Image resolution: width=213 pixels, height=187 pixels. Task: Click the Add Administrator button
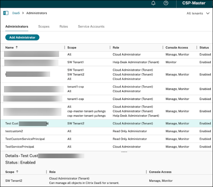(22, 37)
